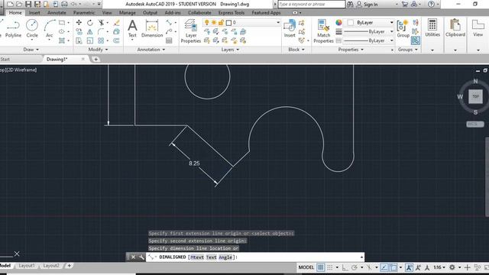
Task: Click MODEL button in status bar
Action: click(306, 267)
